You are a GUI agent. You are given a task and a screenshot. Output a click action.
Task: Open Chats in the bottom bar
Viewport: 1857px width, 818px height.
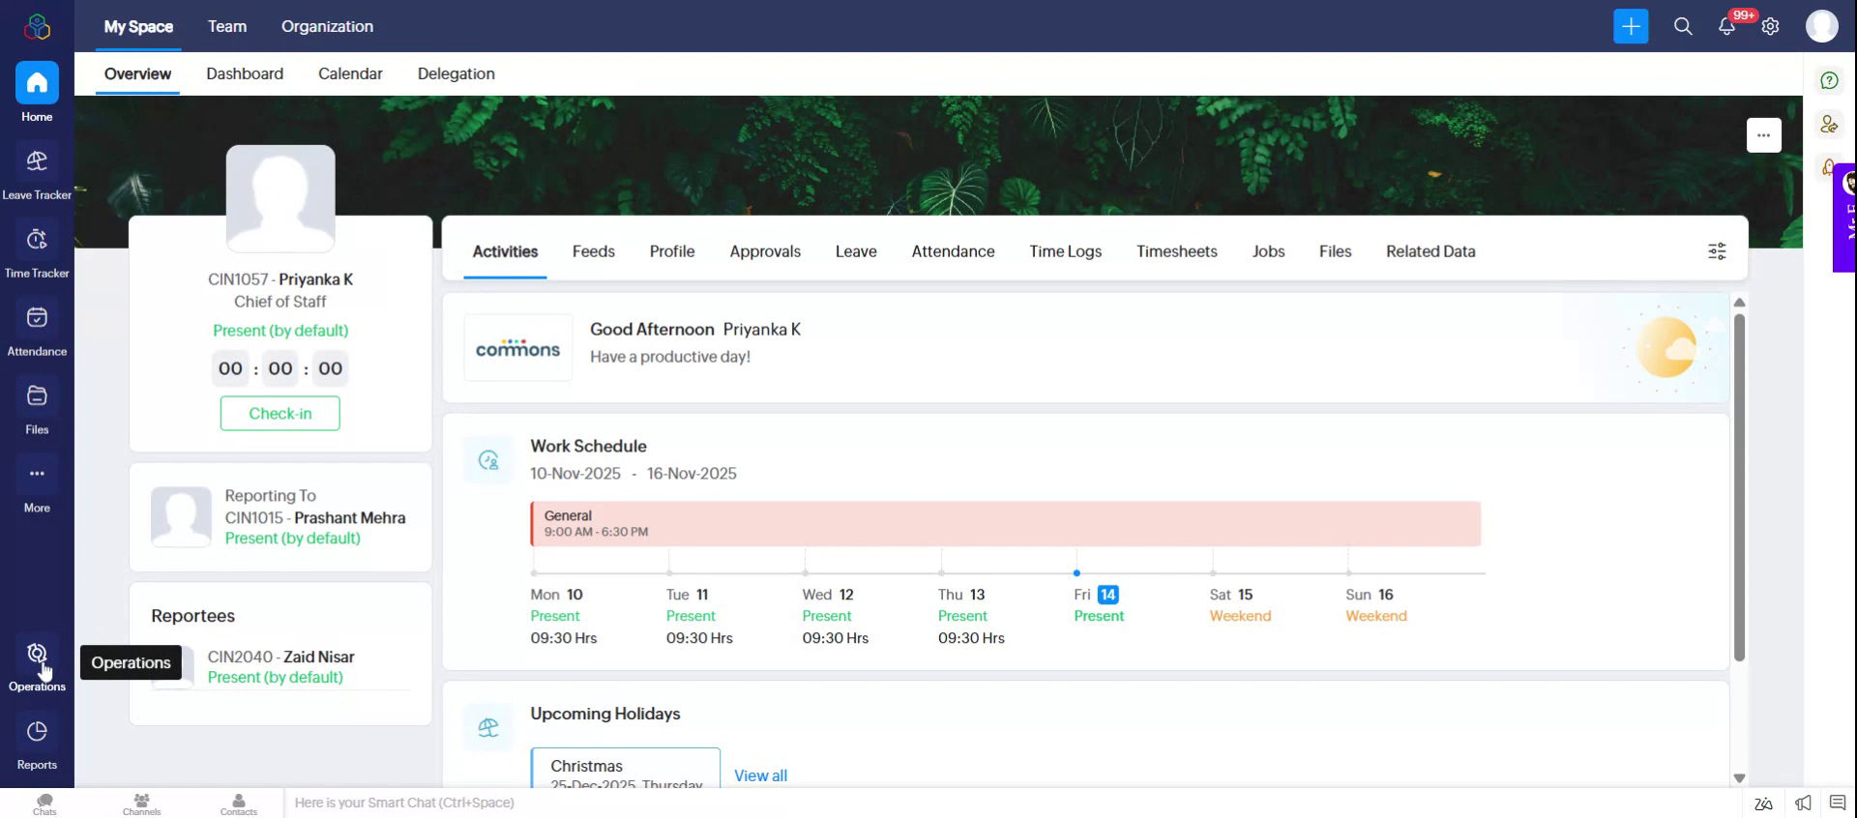pos(44,803)
